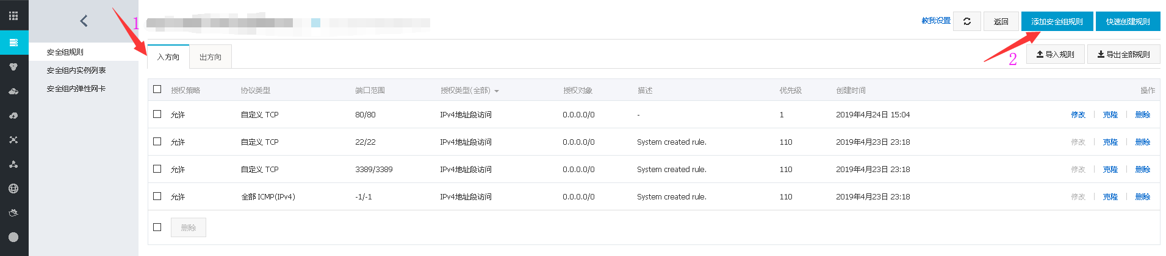Click the cloud upload sidebar icon
This screenshot has width=1166, height=256.
[x=13, y=116]
